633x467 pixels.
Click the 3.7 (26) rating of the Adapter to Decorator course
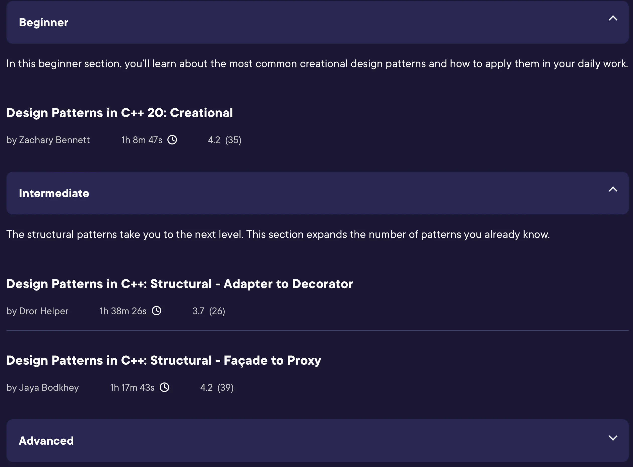(209, 311)
